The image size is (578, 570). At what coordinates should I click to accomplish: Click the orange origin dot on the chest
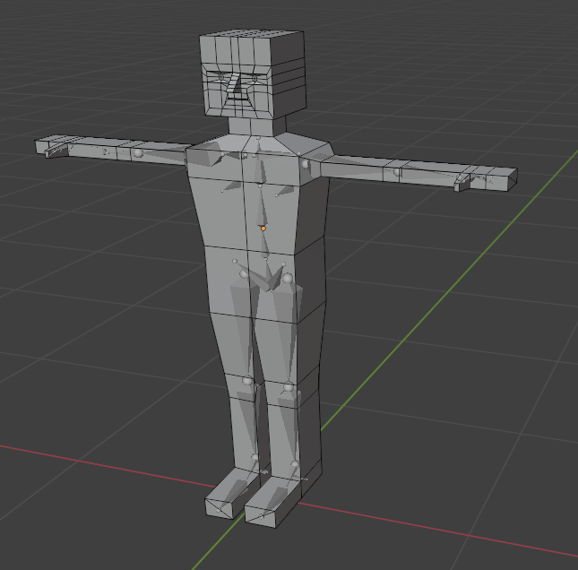click(x=263, y=229)
